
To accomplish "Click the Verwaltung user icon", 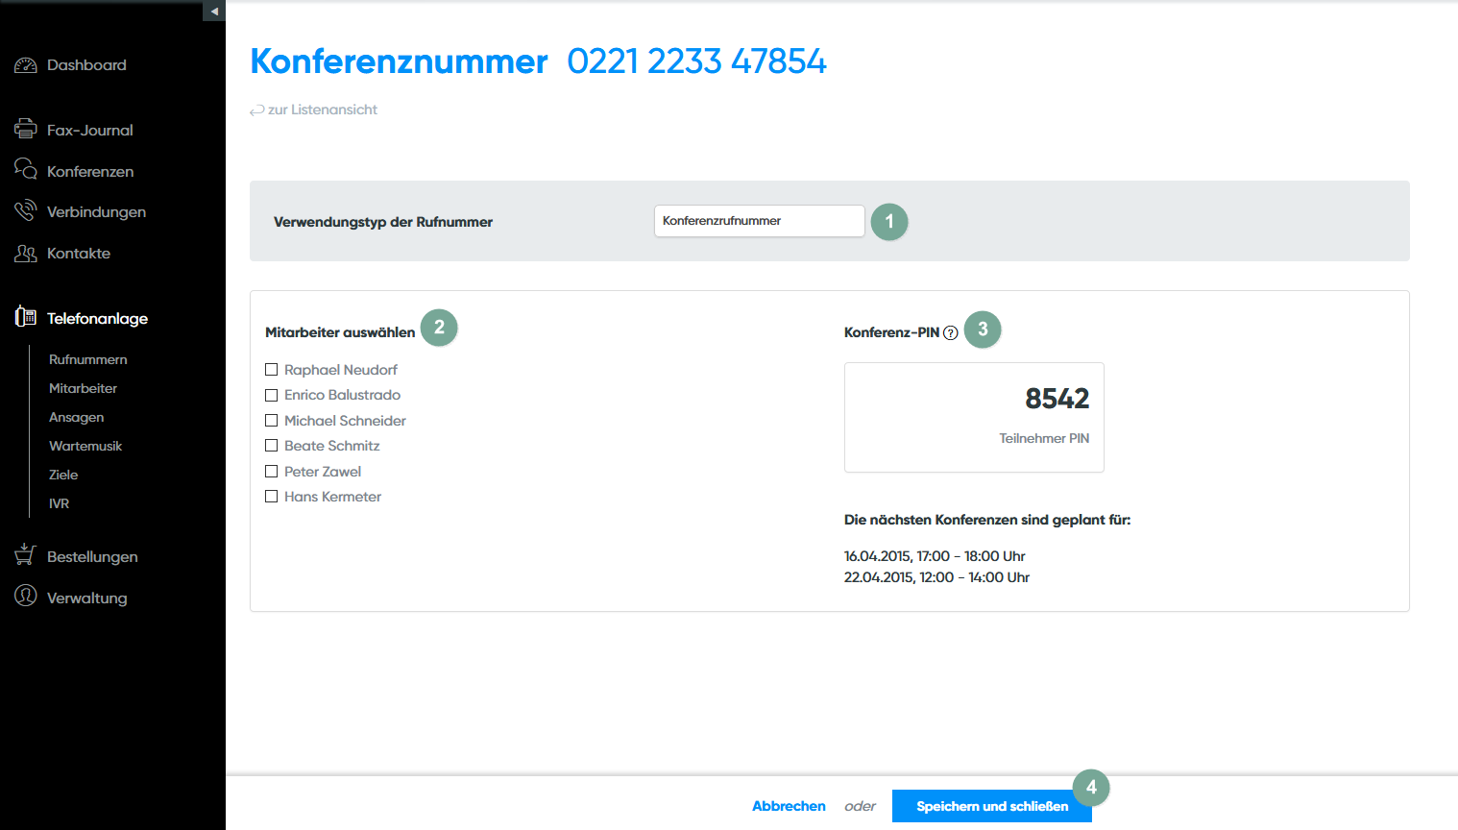I will (26, 596).
